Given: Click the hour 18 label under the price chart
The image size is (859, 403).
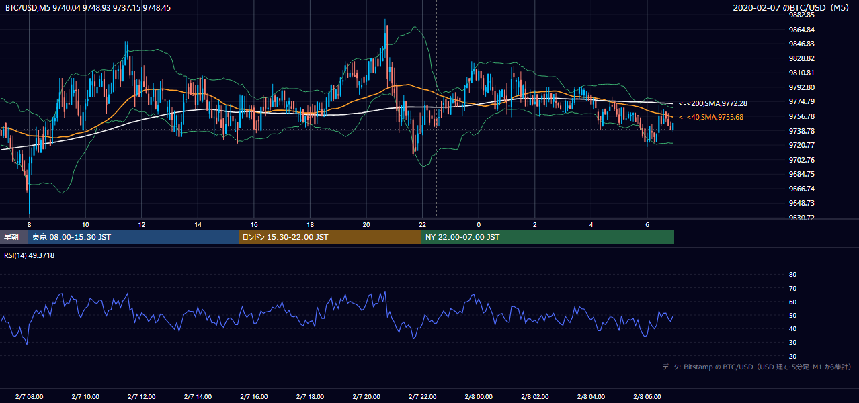Looking at the screenshot, I should (310, 225).
